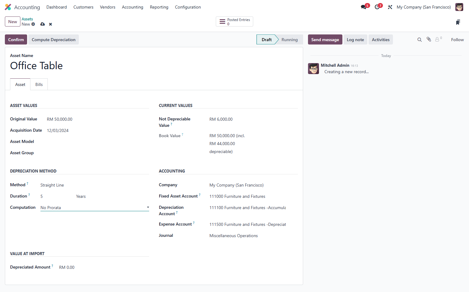The image size is (469, 292).
Task: Click the bookmark icon at top right
Action: 458,22
